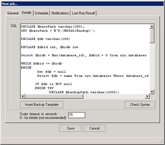Viewport: 165px width, 145px height.
Task: Click the 'DECLARE @db varchar(100)' line
Action: 45,39
